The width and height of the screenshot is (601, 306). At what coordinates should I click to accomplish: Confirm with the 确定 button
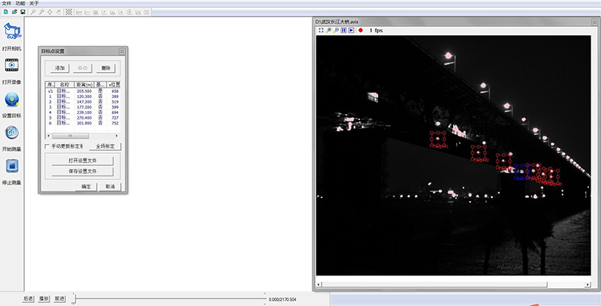pos(86,187)
